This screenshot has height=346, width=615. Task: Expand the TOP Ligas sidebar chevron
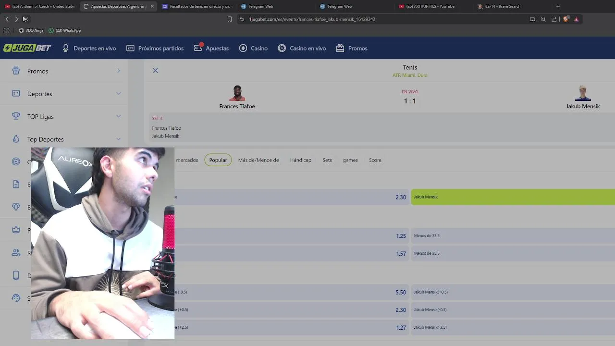tap(118, 116)
